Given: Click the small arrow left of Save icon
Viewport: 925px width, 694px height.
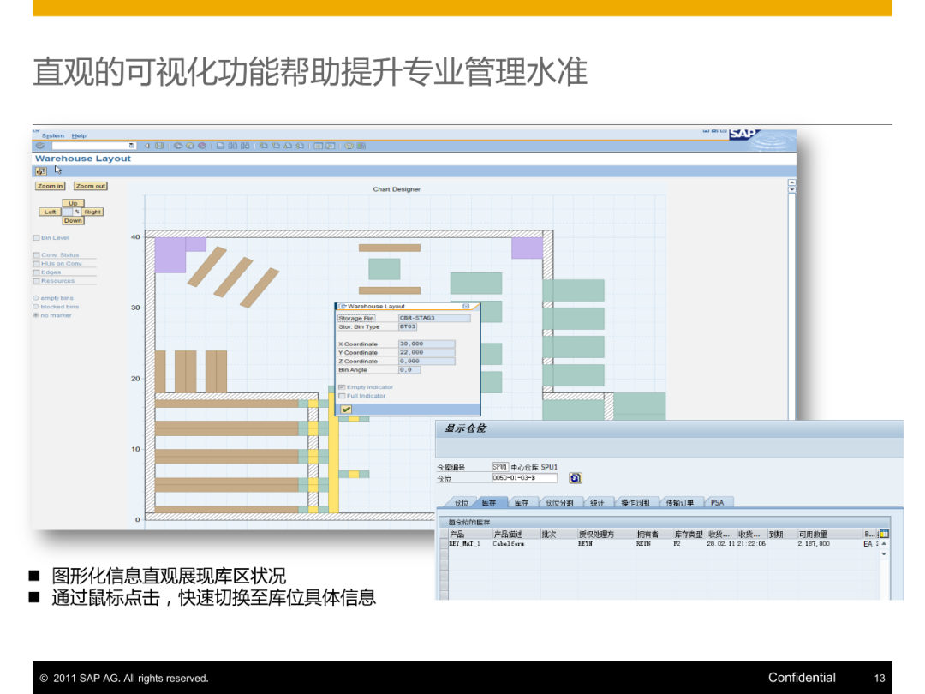Looking at the screenshot, I should 147,146.
